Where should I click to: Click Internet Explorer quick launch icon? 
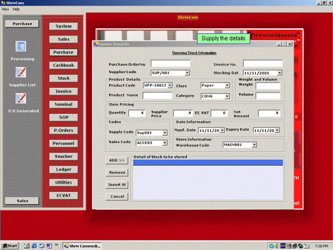(x=34, y=246)
